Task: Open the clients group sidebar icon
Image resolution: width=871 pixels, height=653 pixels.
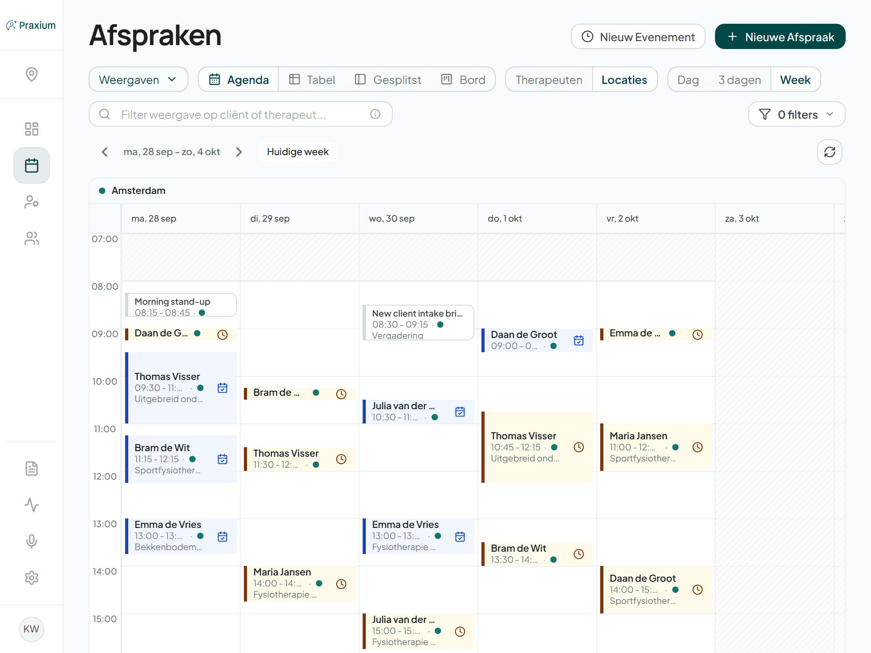Action: (x=31, y=238)
